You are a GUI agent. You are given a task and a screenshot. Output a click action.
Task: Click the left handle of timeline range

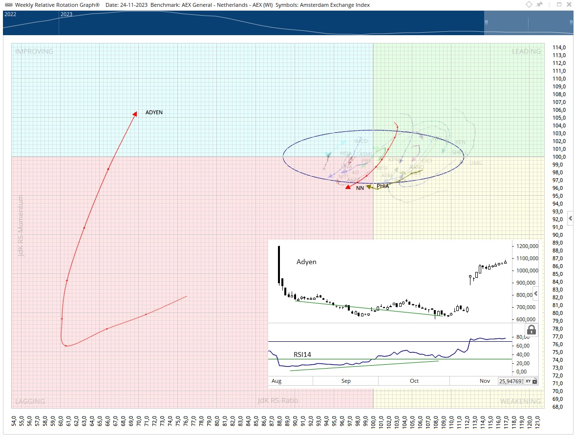pyautogui.click(x=486, y=22)
